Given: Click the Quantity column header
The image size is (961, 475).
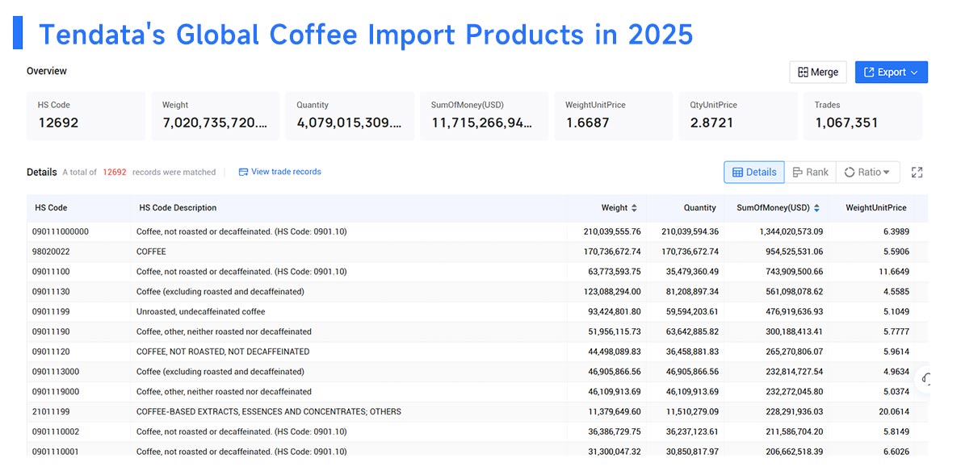Looking at the screenshot, I should click(700, 208).
